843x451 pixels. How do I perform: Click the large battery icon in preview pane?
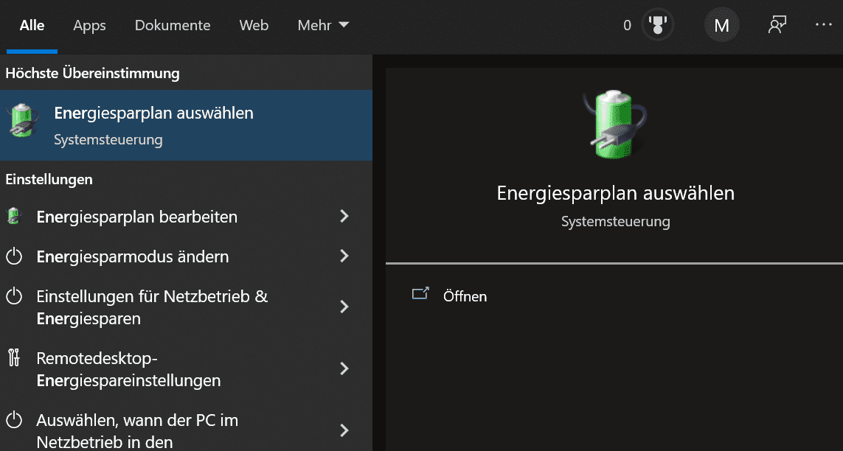click(614, 124)
